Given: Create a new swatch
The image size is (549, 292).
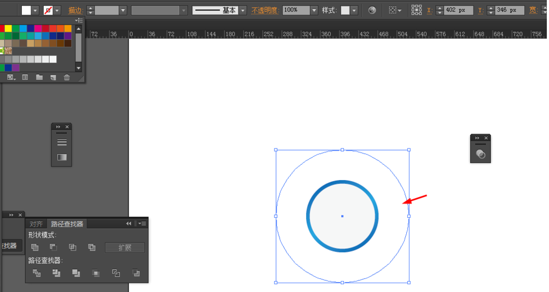Looking at the screenshot, I should (x=53, y=77).
